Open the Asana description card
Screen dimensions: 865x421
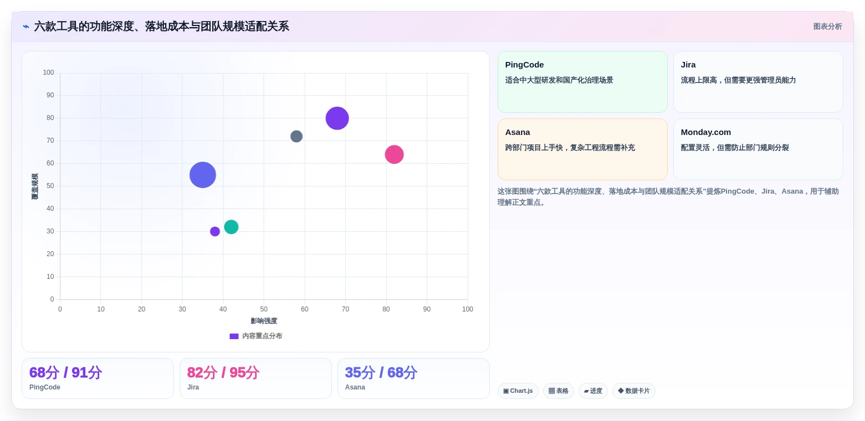tap(582, 149)
